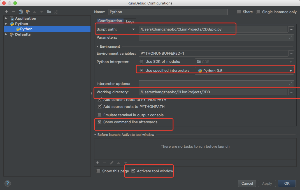The width and height of the screenshot is (300, 190).
Task: Click the Cancel button
Action: point(247,183)
